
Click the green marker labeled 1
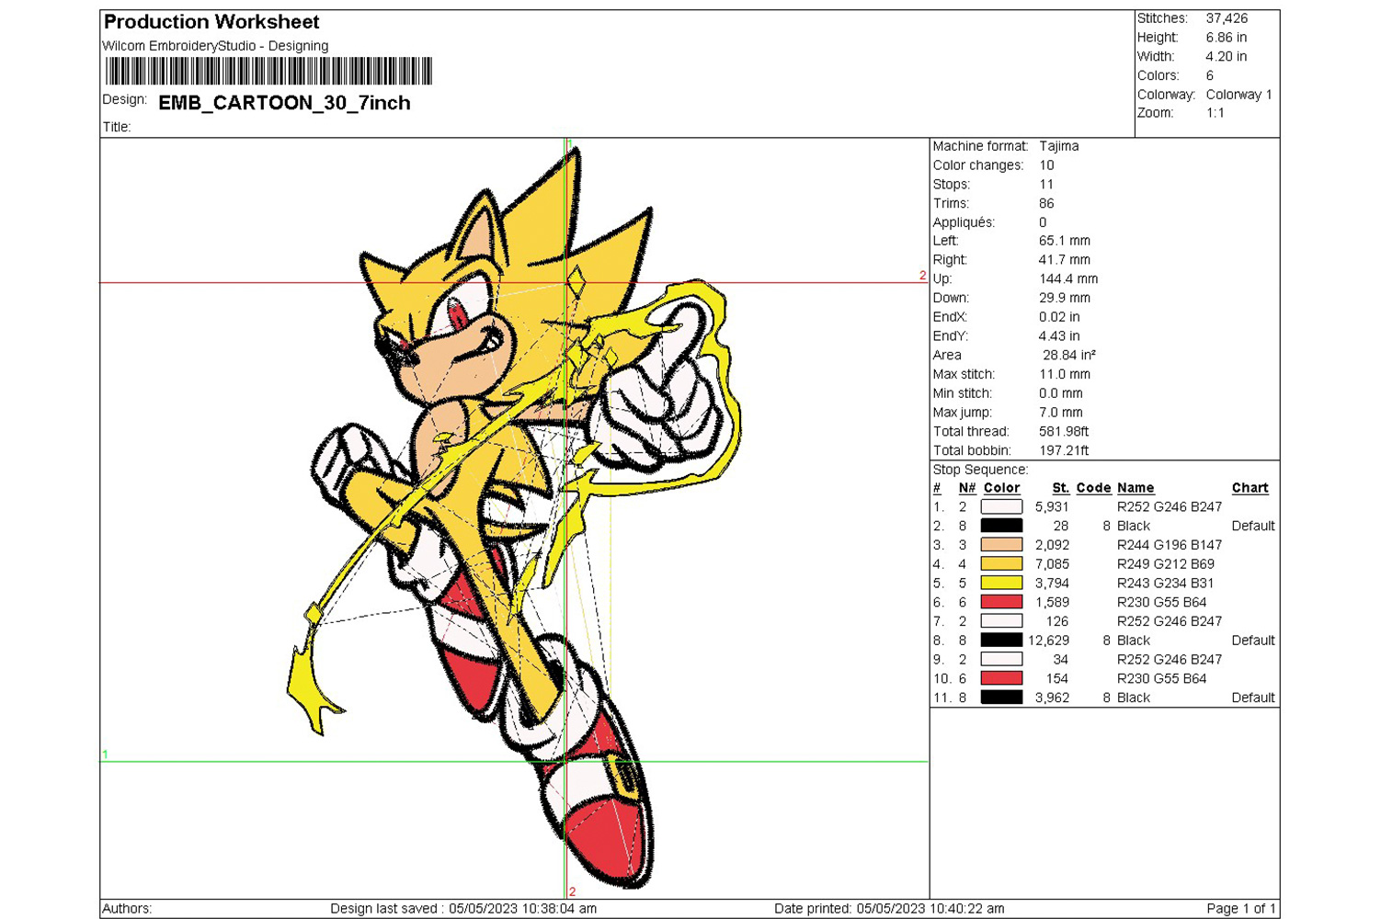(x=105, y=754)
